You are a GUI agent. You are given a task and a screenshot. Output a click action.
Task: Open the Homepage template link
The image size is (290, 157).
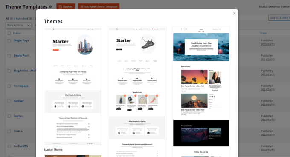tap(21, 86)
